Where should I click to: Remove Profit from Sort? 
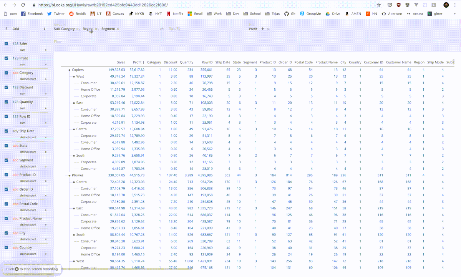click(x=268, y=29)
